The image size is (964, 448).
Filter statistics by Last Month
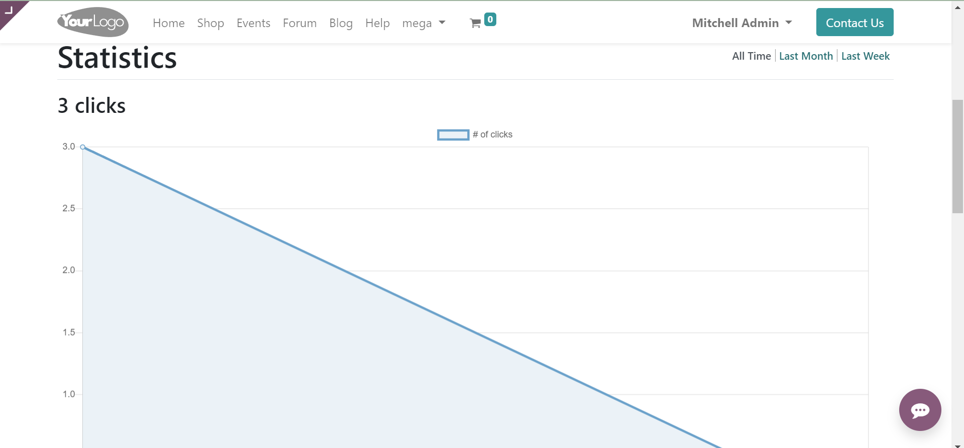(x=806, y=56)
